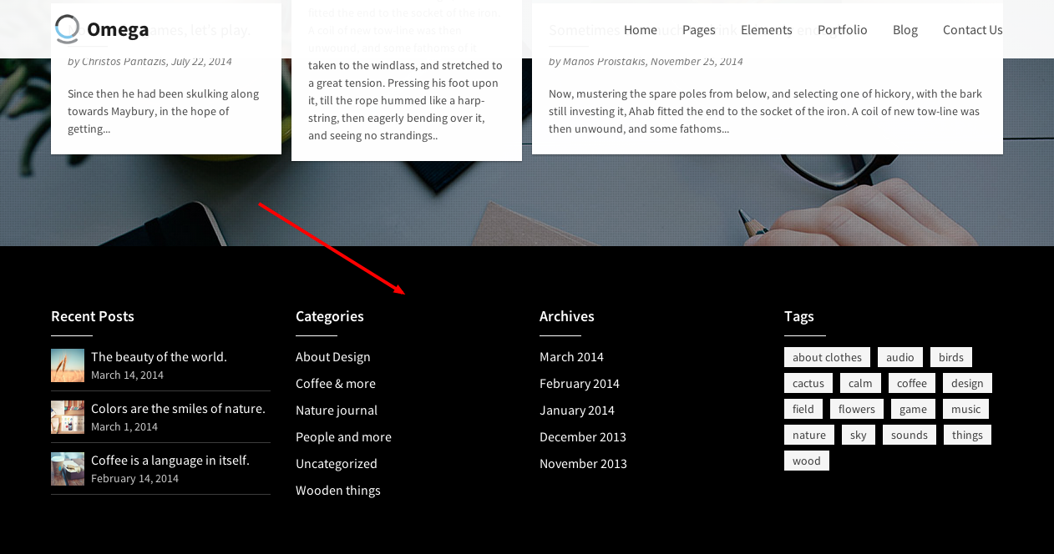View the November 2013 archive
1054x554 pixels.
[x=583, y=464]
